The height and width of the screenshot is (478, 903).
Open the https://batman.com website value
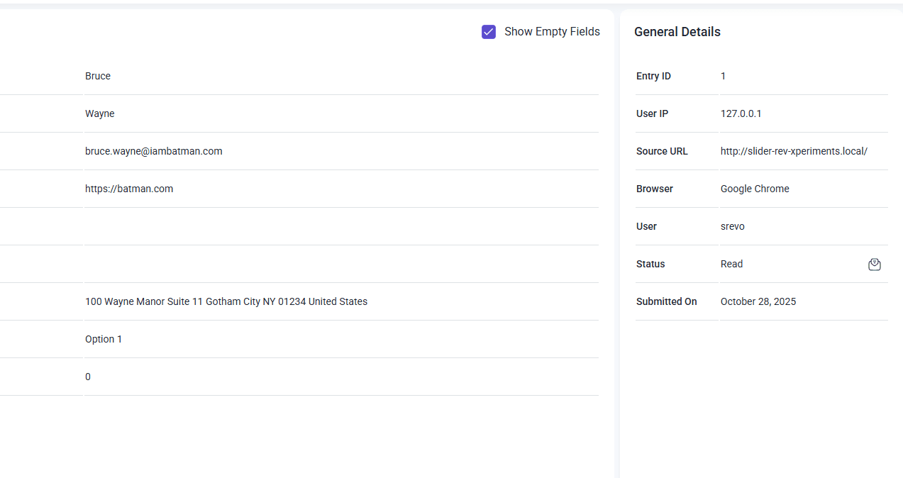pyautogui.click(x=129, y=189)
